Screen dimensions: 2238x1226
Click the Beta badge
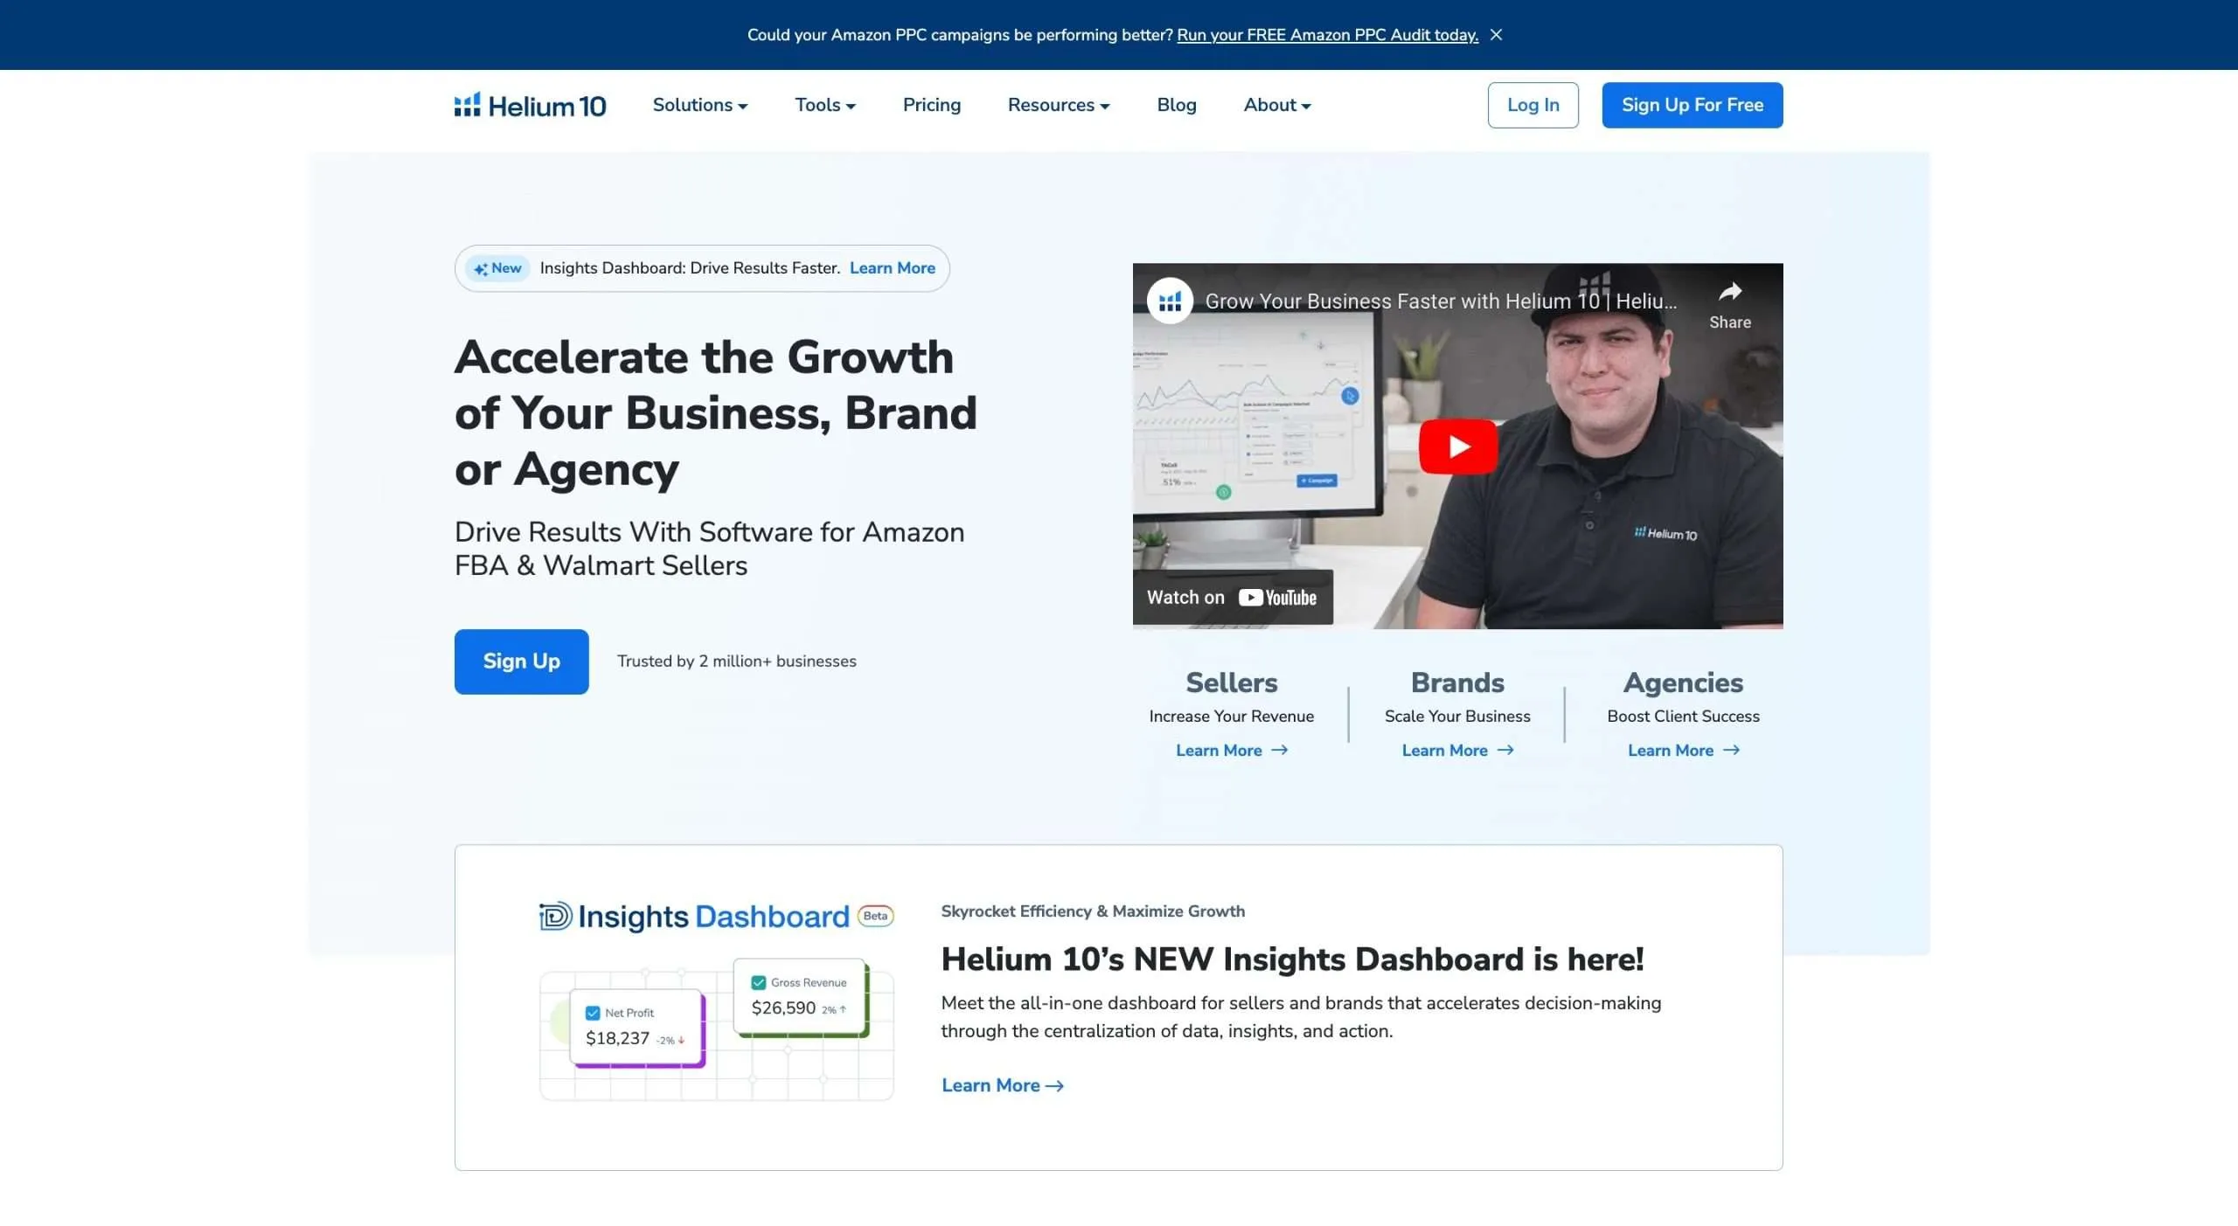(x=875, y=916)
